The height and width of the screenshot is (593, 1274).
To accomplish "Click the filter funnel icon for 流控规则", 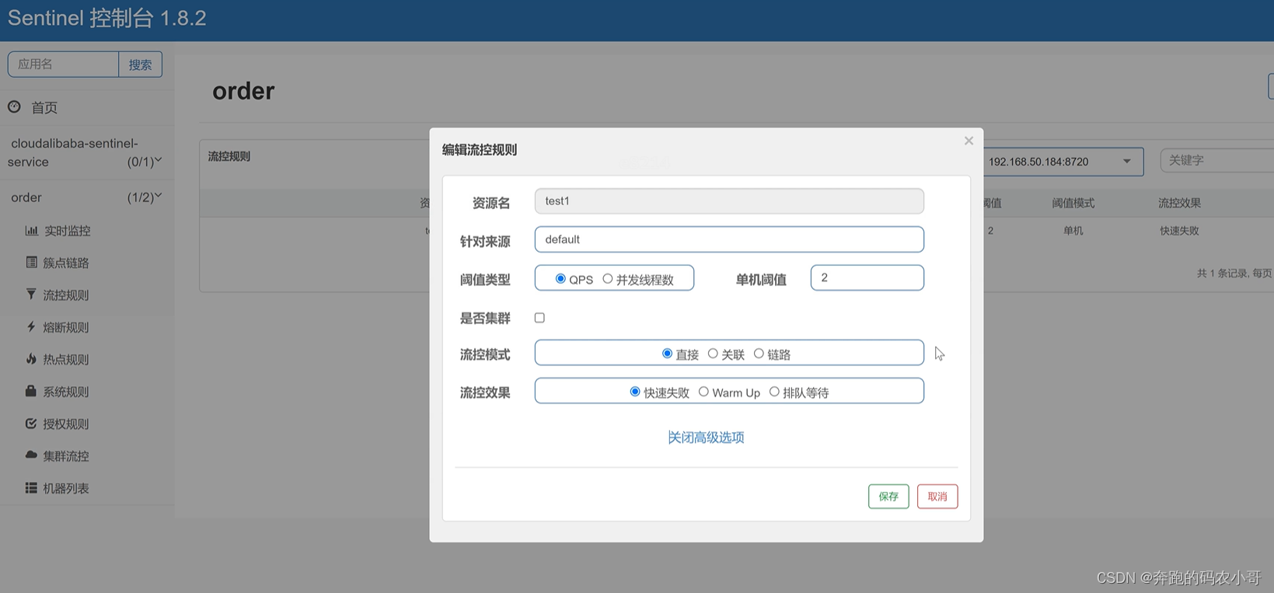I will pos(31,295).
